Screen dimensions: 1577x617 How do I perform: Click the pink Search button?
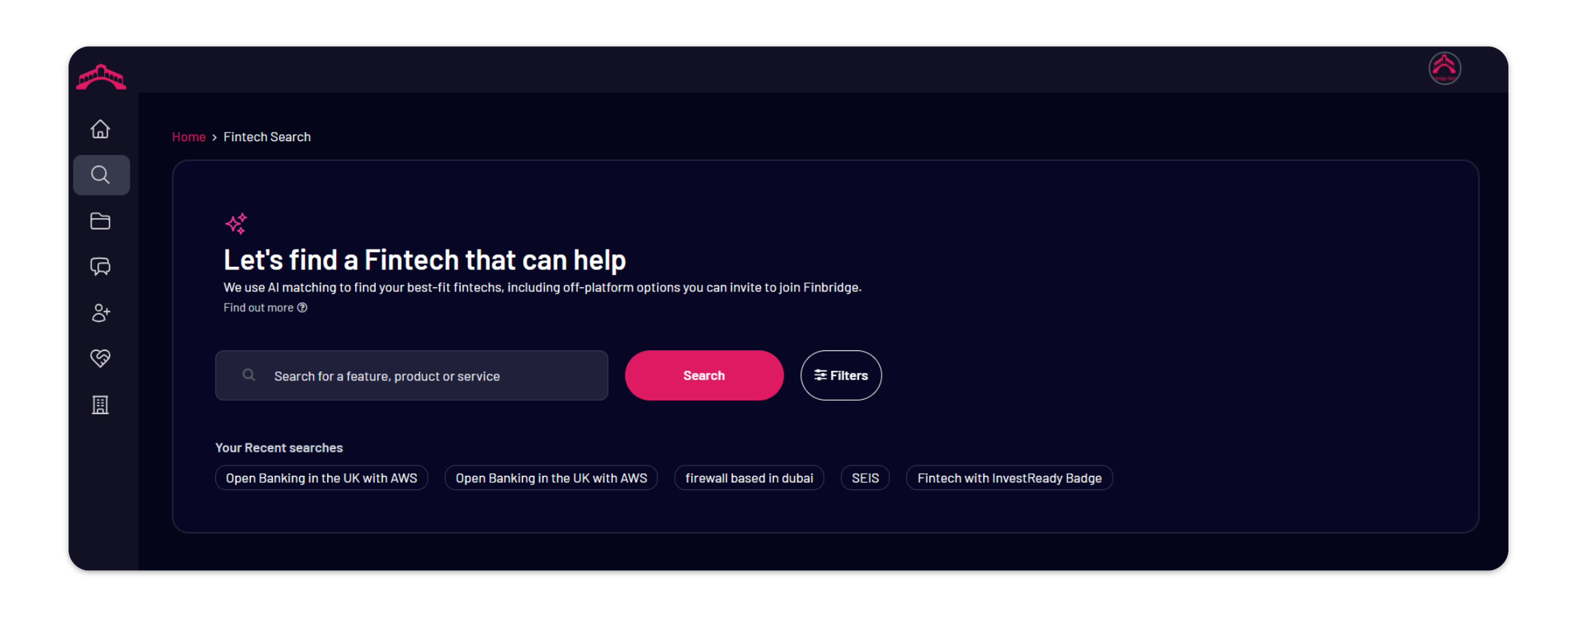[x=704, y=375]
